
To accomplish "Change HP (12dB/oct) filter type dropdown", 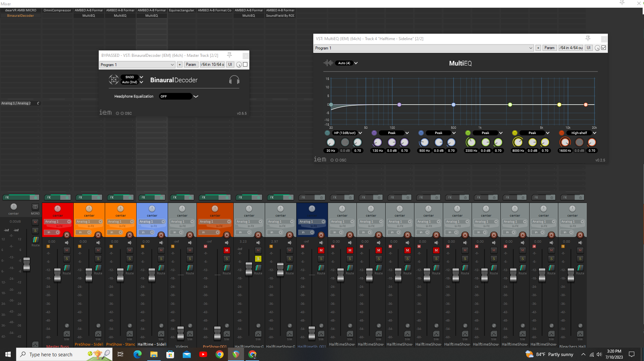I will tap(347, 133).
